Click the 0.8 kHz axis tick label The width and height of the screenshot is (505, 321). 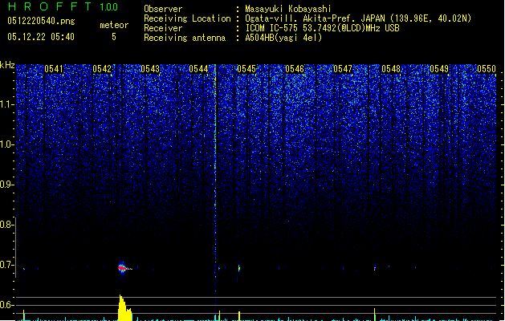[6, 225]
